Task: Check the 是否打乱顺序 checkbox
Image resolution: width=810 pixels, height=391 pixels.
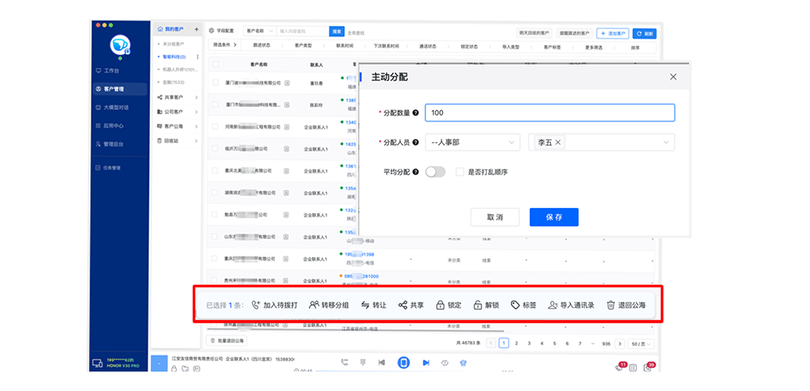Action: tap(459, 172)
